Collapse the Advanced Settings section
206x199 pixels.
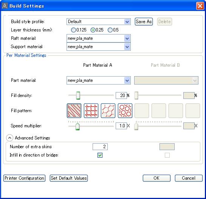click(9, 138)
